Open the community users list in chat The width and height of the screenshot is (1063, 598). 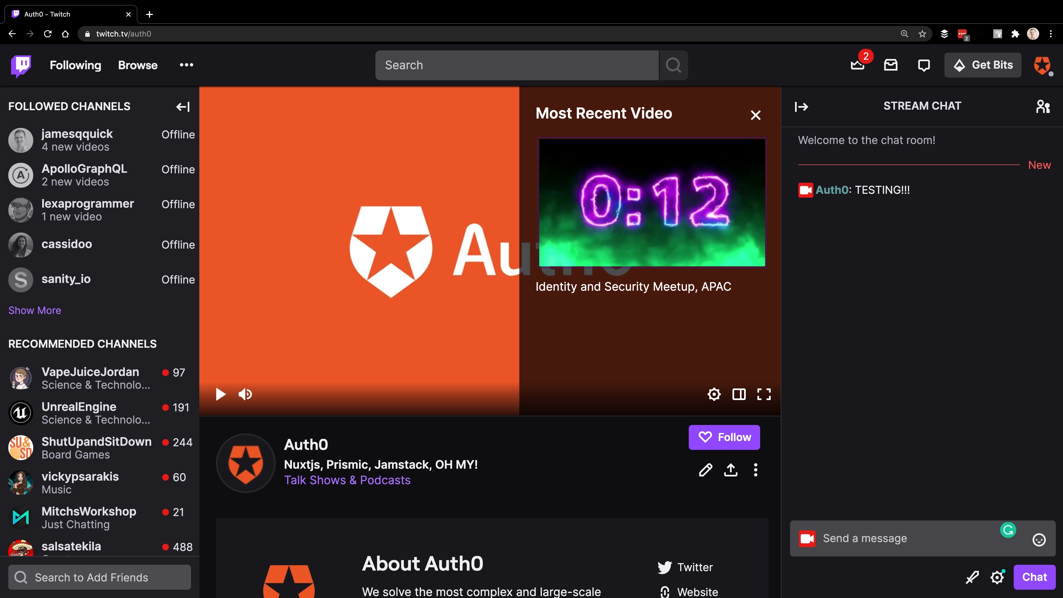point(1043,107)
